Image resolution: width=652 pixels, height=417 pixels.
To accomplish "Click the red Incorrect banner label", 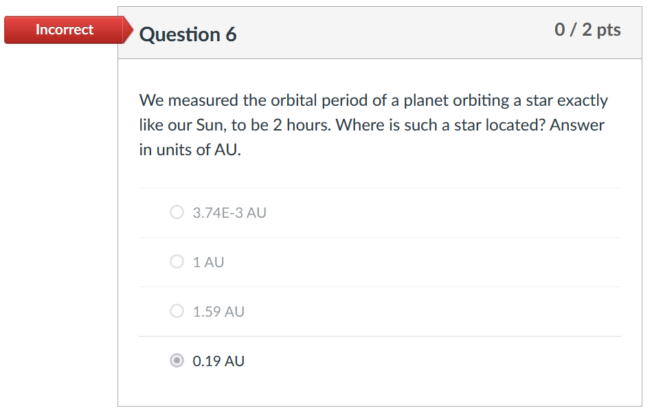I will coord(64,30).
